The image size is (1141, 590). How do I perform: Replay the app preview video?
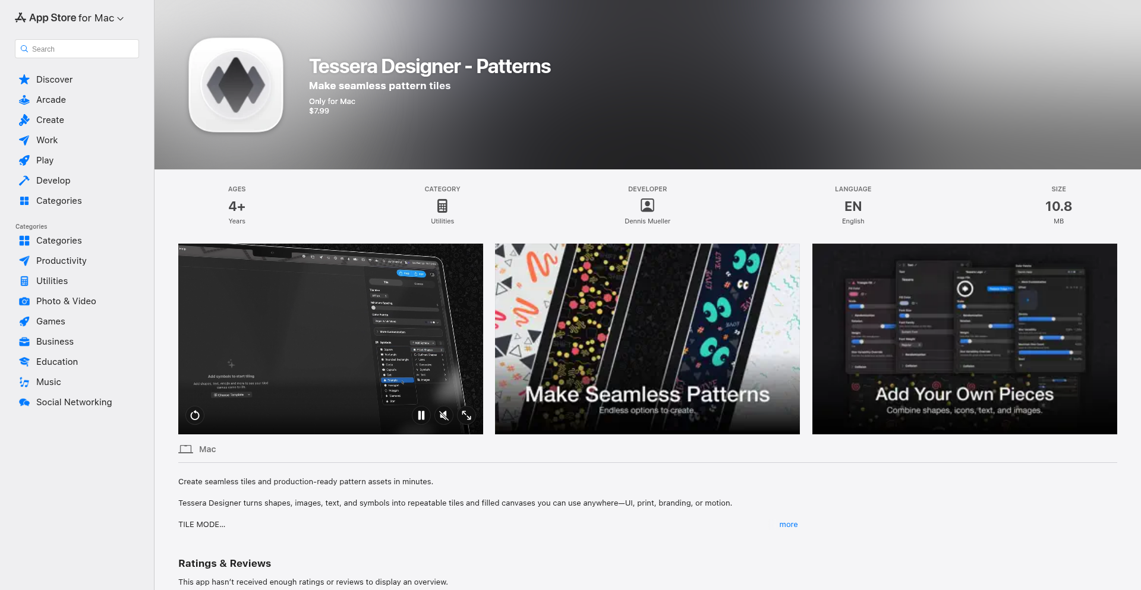195,415
